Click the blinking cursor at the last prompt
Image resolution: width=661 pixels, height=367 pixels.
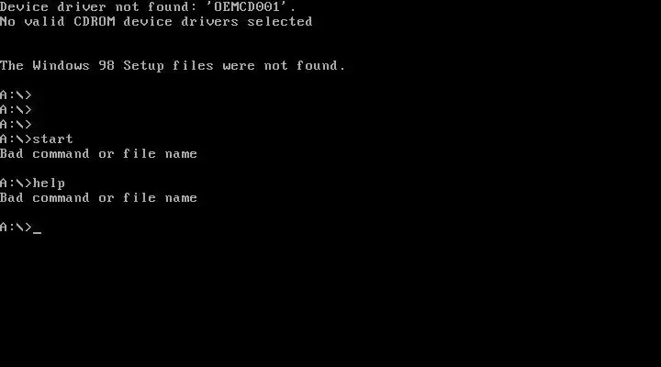37,232
